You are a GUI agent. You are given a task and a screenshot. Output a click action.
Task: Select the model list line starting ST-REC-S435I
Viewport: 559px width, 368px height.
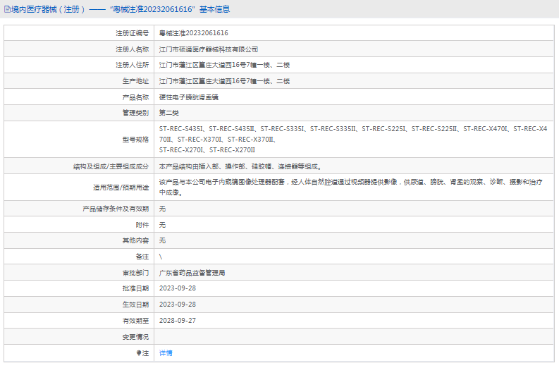(353, 129)
